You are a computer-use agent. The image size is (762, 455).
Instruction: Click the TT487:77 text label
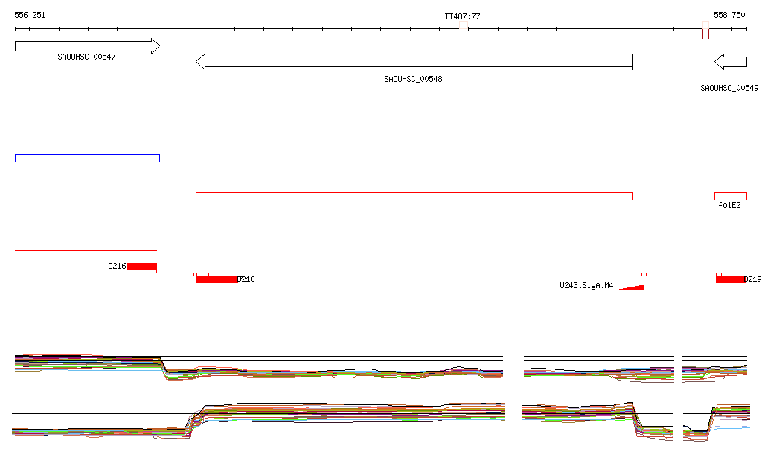coord(463,16)
